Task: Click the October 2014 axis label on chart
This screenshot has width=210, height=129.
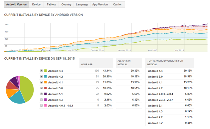Action: pos(97,50)
